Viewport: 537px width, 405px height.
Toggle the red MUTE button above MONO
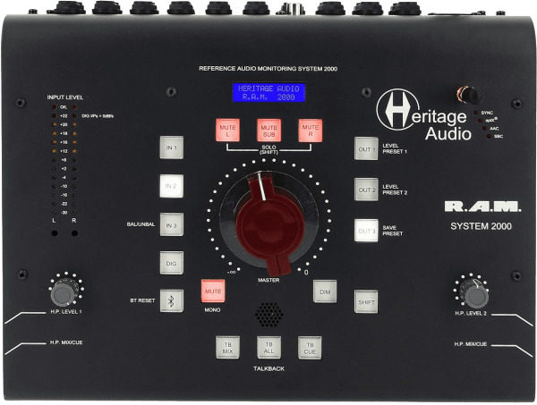click(212, 291)
